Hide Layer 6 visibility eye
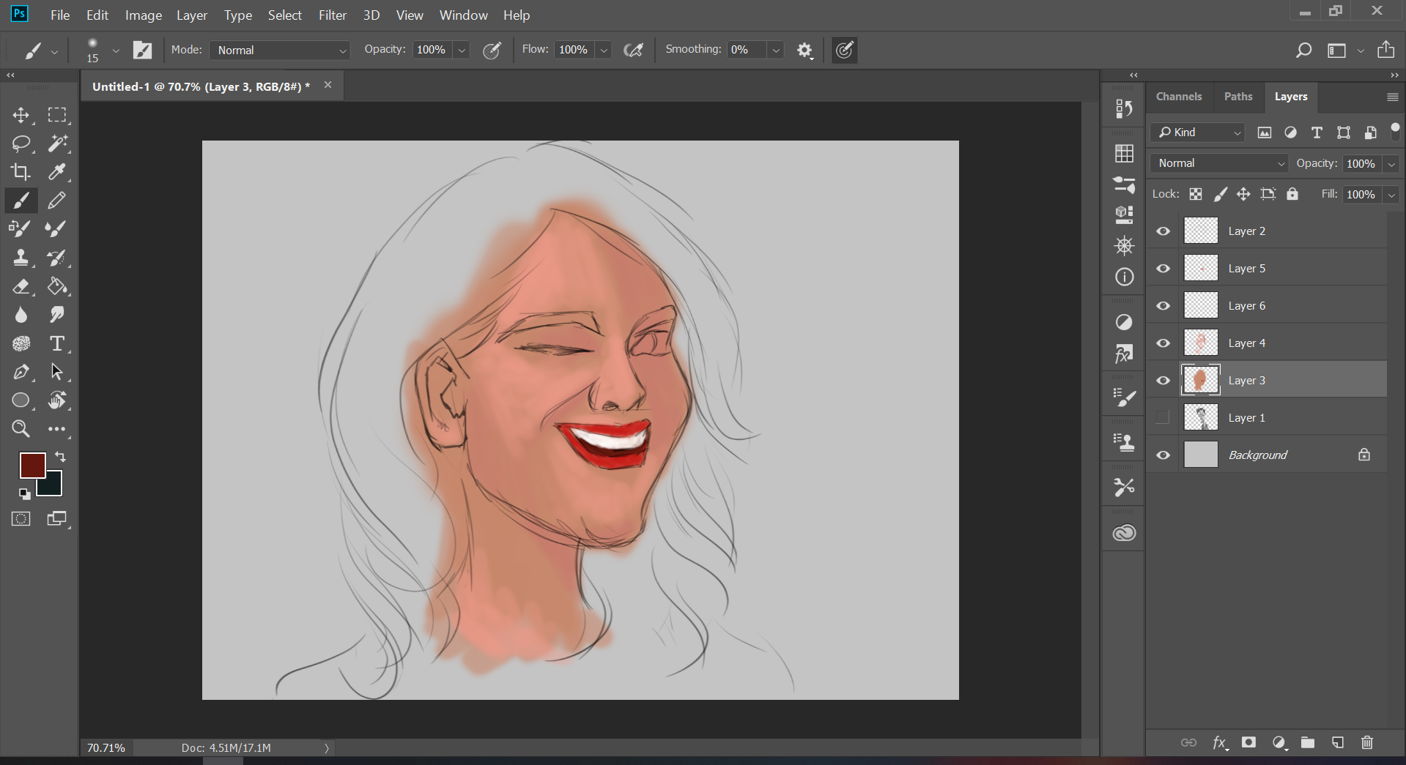This screenshot has width=1406, height=765. 1163,306
